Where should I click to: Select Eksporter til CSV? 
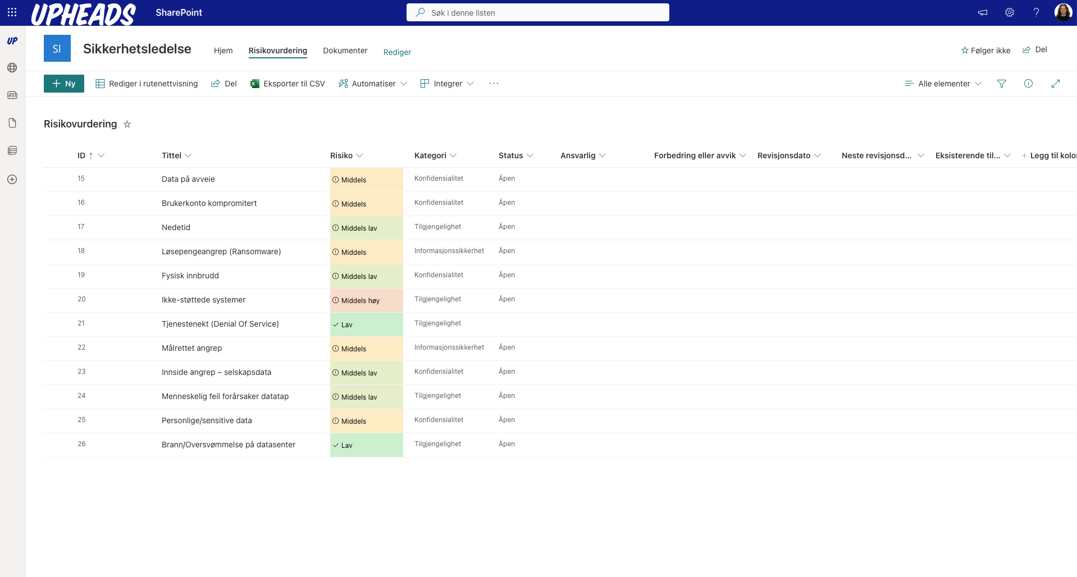[x=287, y=83]
